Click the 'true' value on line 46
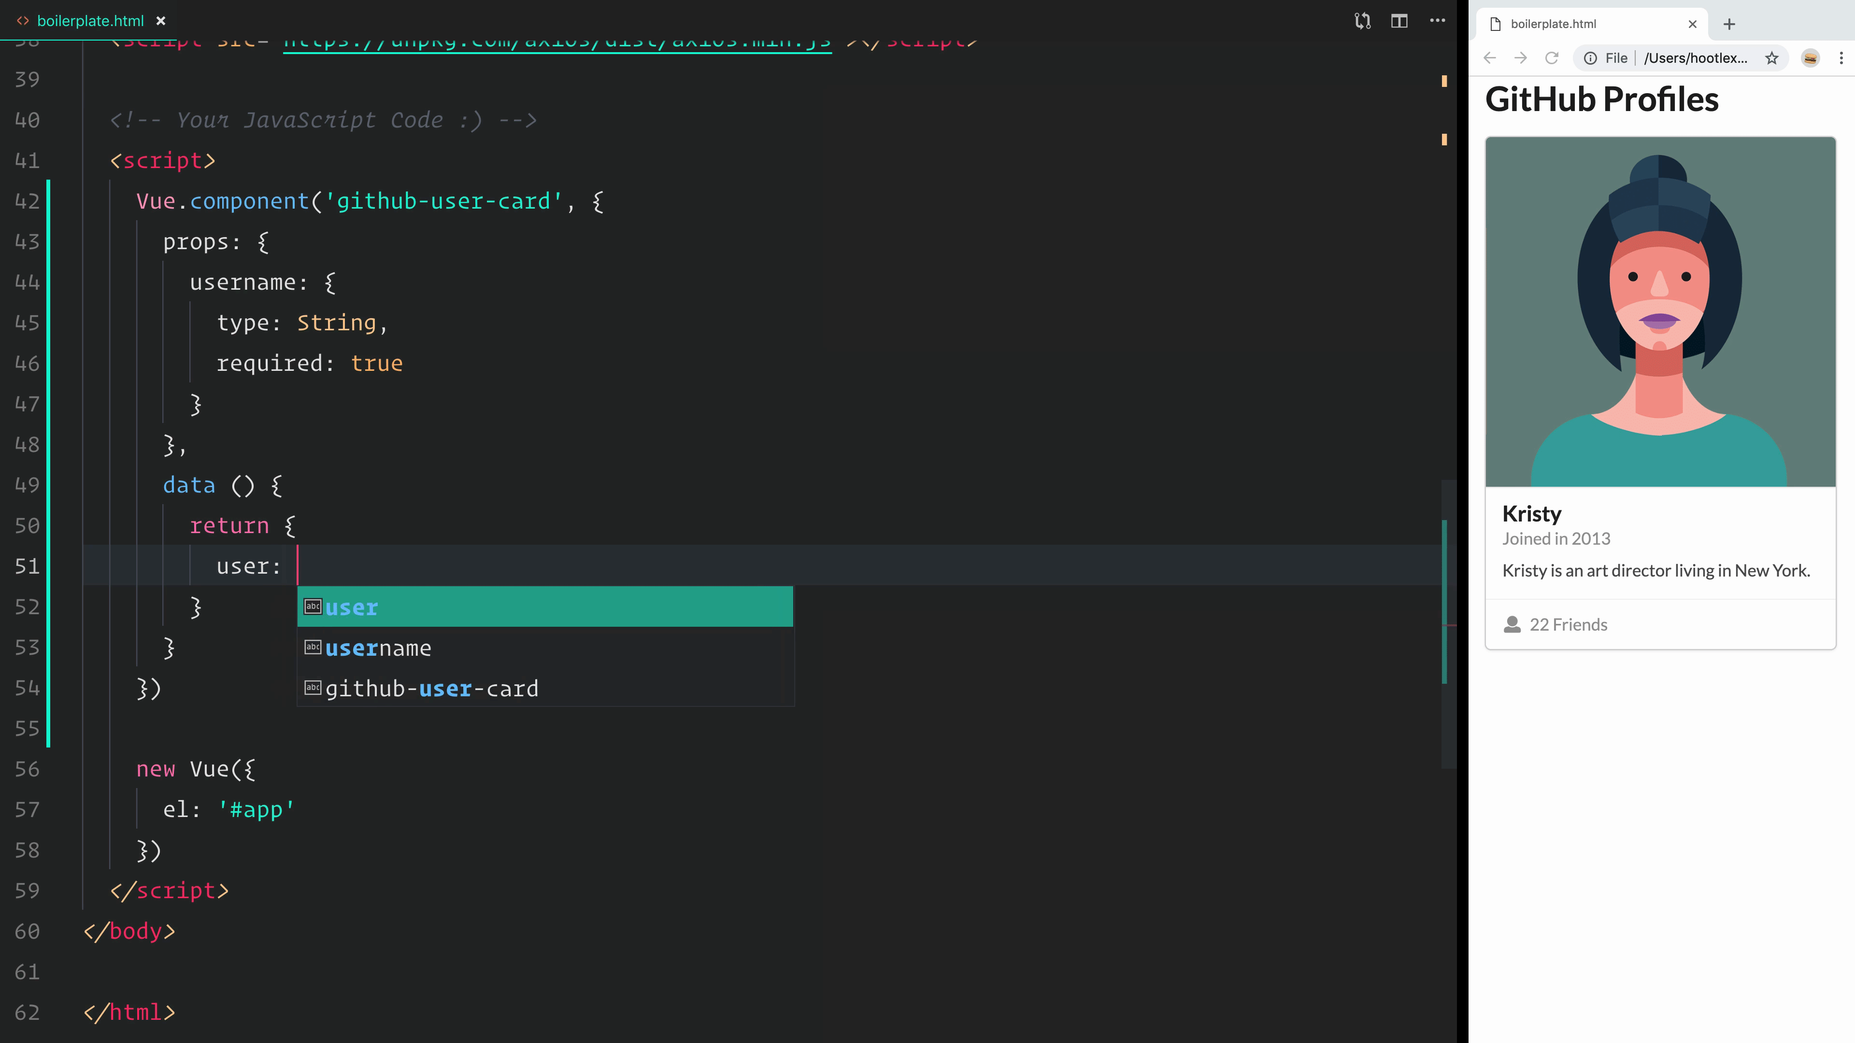1855x1043 pixels. [x=377, y=363]
